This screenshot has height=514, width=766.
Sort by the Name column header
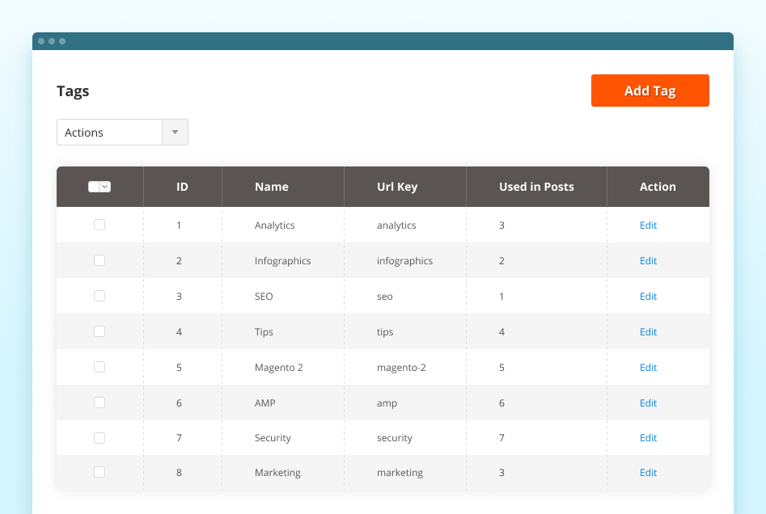(x=270, y=186)
